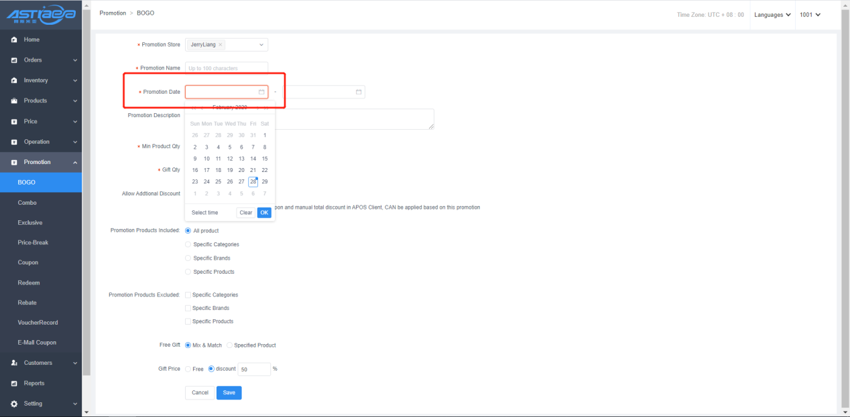Check the excluded Specific Brands checkbox
Screen dimensions: 850x417
pos(188,308)
